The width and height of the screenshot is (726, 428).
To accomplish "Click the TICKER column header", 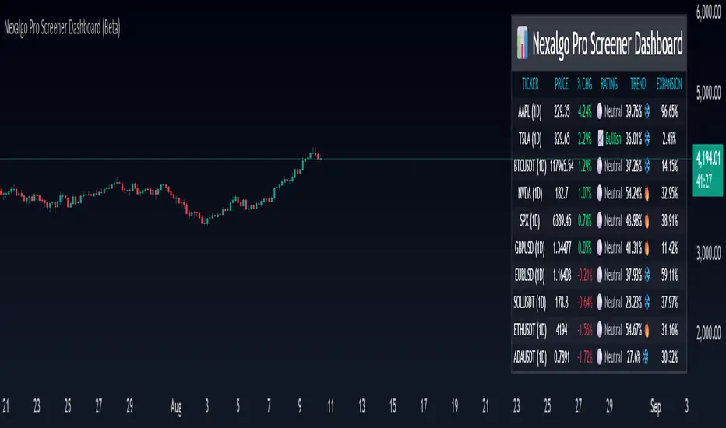I will pos(530,84).
